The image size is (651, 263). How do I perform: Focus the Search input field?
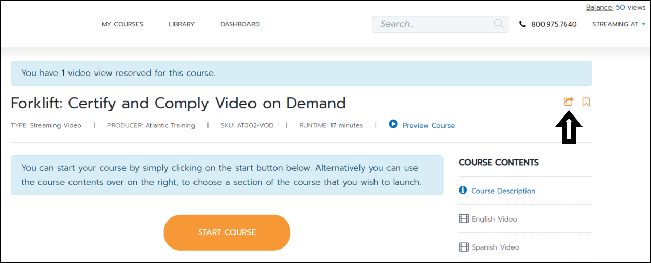pos(440,24)
